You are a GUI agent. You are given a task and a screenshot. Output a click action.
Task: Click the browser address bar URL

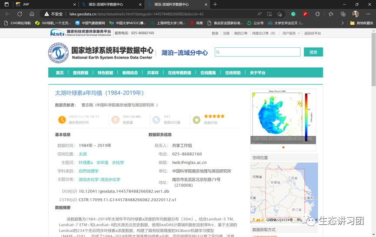pyautogui.click(x=136, y=14)
